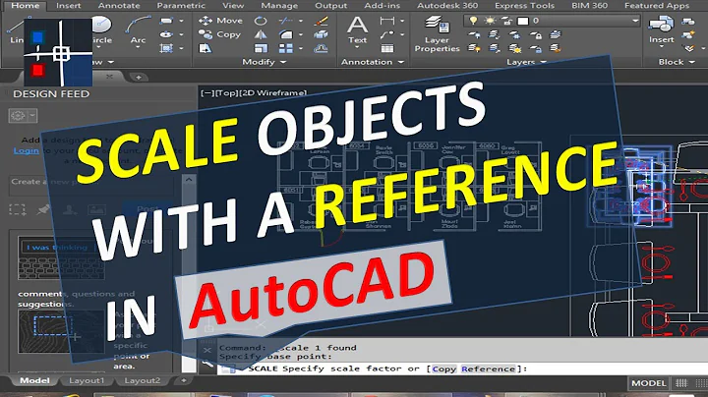
Task: Click the Linear dimension icon
Action: [387, 21]
